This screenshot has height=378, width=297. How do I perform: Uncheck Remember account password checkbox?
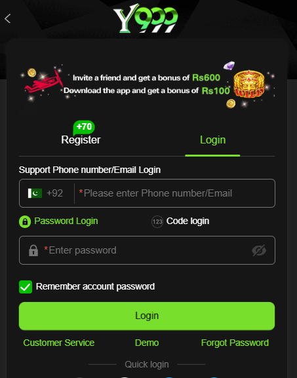pos(26,287)
